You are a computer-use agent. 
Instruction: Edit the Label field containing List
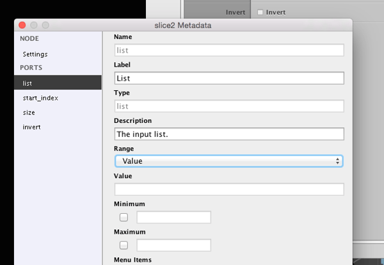[229, 78]
